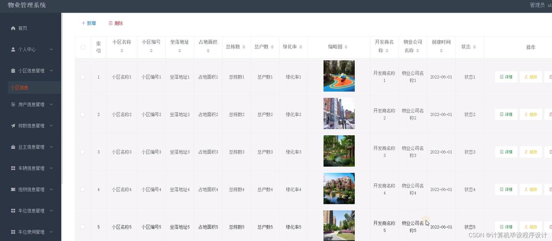Sort by 占地面积 column arrows

tap(208, 51)
